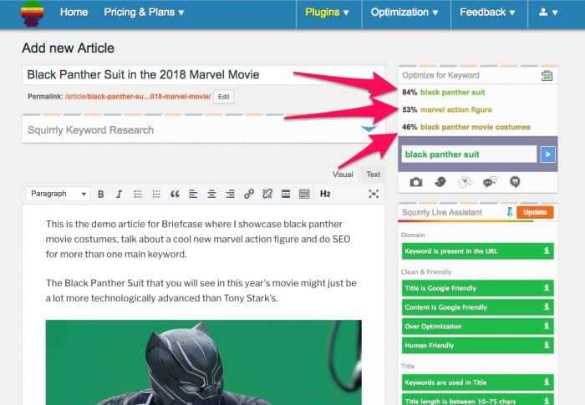Open the Pricing & Plans dropdown menu
Image resolution: width=585 pixels, height=405 pixels.
tap(144, 13)
